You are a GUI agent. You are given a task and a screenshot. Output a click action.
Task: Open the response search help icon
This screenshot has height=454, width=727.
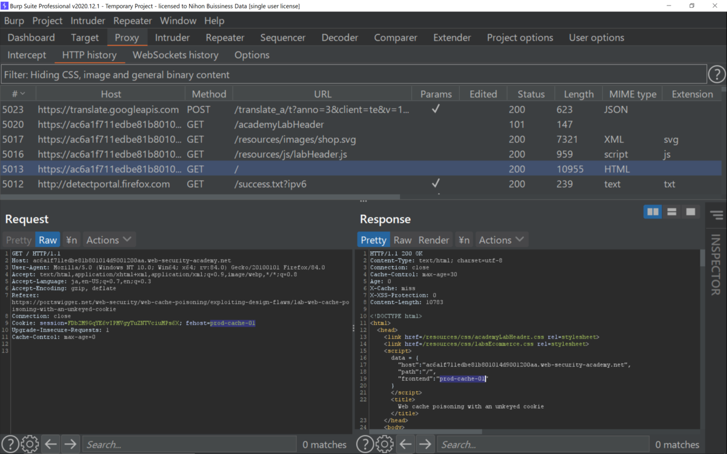tap(365, 444)
